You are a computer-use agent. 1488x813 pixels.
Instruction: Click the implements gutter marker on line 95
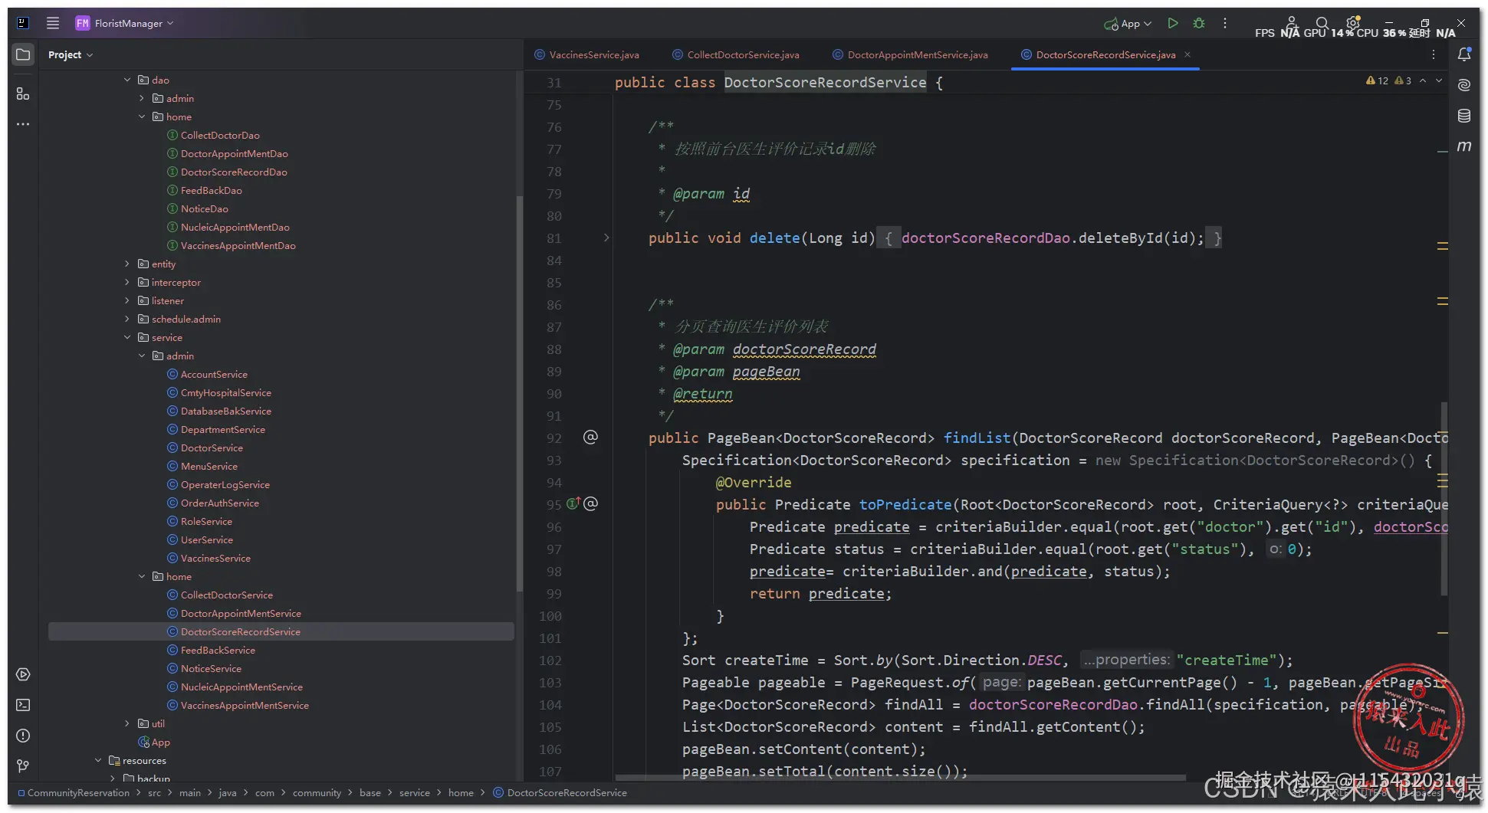click(573, 503)
